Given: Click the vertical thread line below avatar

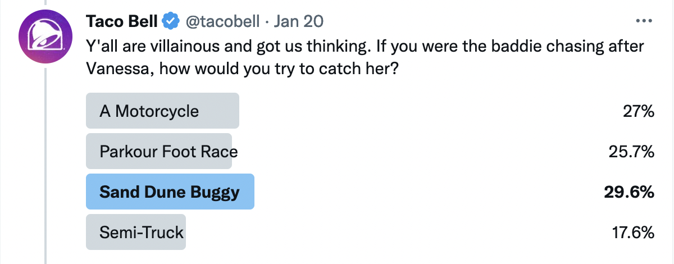Looking at the screenshot, I should 46,169.
